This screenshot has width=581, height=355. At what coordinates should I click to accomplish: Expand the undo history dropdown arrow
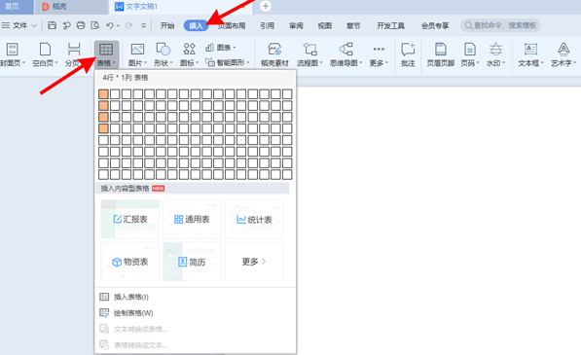[x=118, y=25]
